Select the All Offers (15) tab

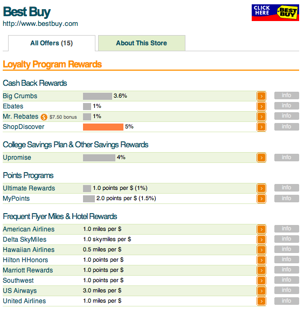(x=52, y=43)
